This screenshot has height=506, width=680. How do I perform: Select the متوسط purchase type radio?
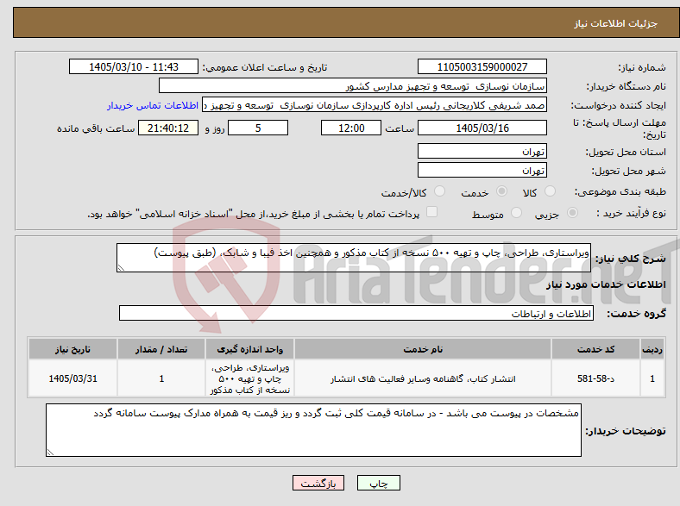pos(516,213)
